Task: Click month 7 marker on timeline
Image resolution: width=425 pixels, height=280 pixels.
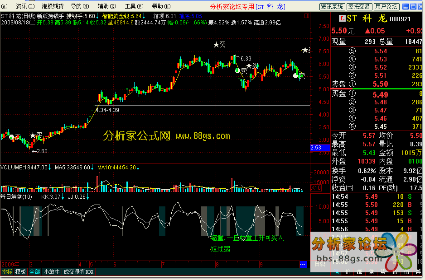Action: [163, 265]
